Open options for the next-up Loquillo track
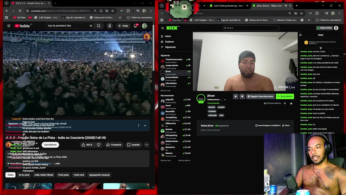Viewport: 346px width, 195px height. (138, 125)
